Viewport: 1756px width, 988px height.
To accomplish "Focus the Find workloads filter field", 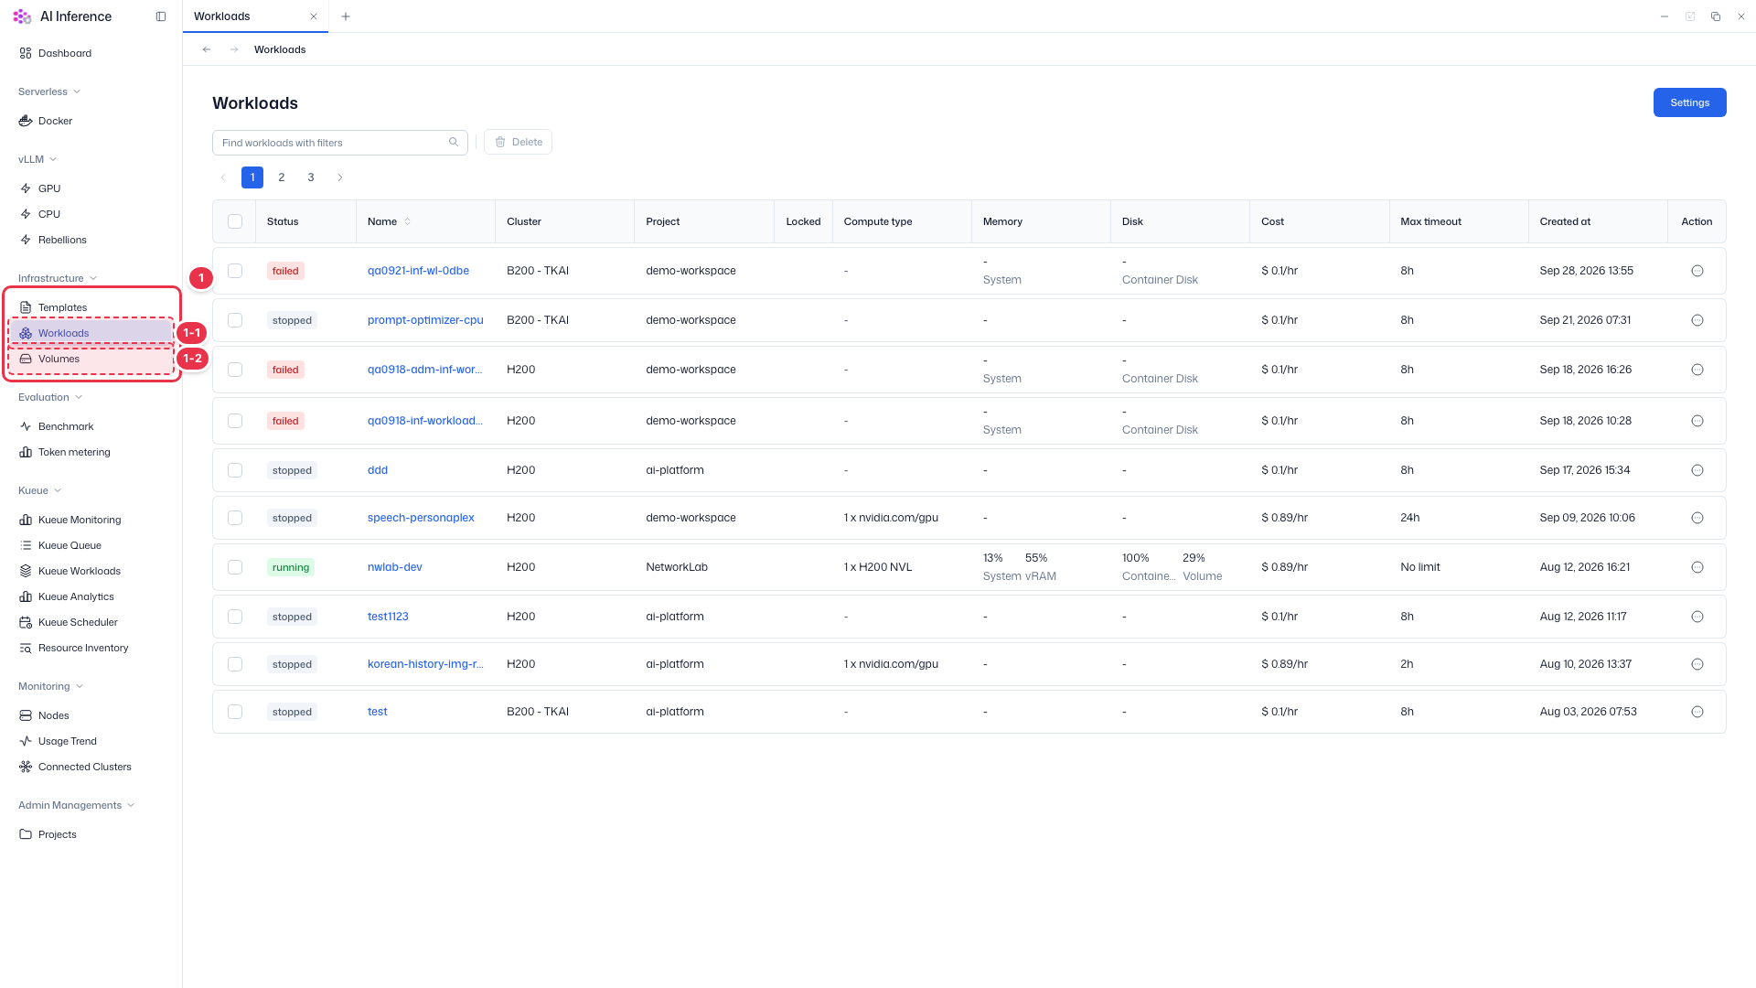I will click(x=340, y=143).
